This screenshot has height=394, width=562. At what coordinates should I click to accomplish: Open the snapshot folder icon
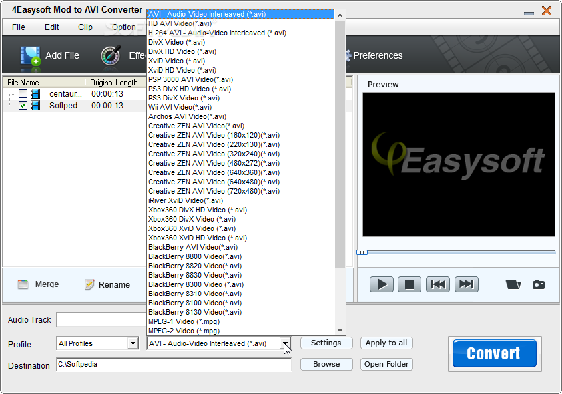(x=513, y=284)
